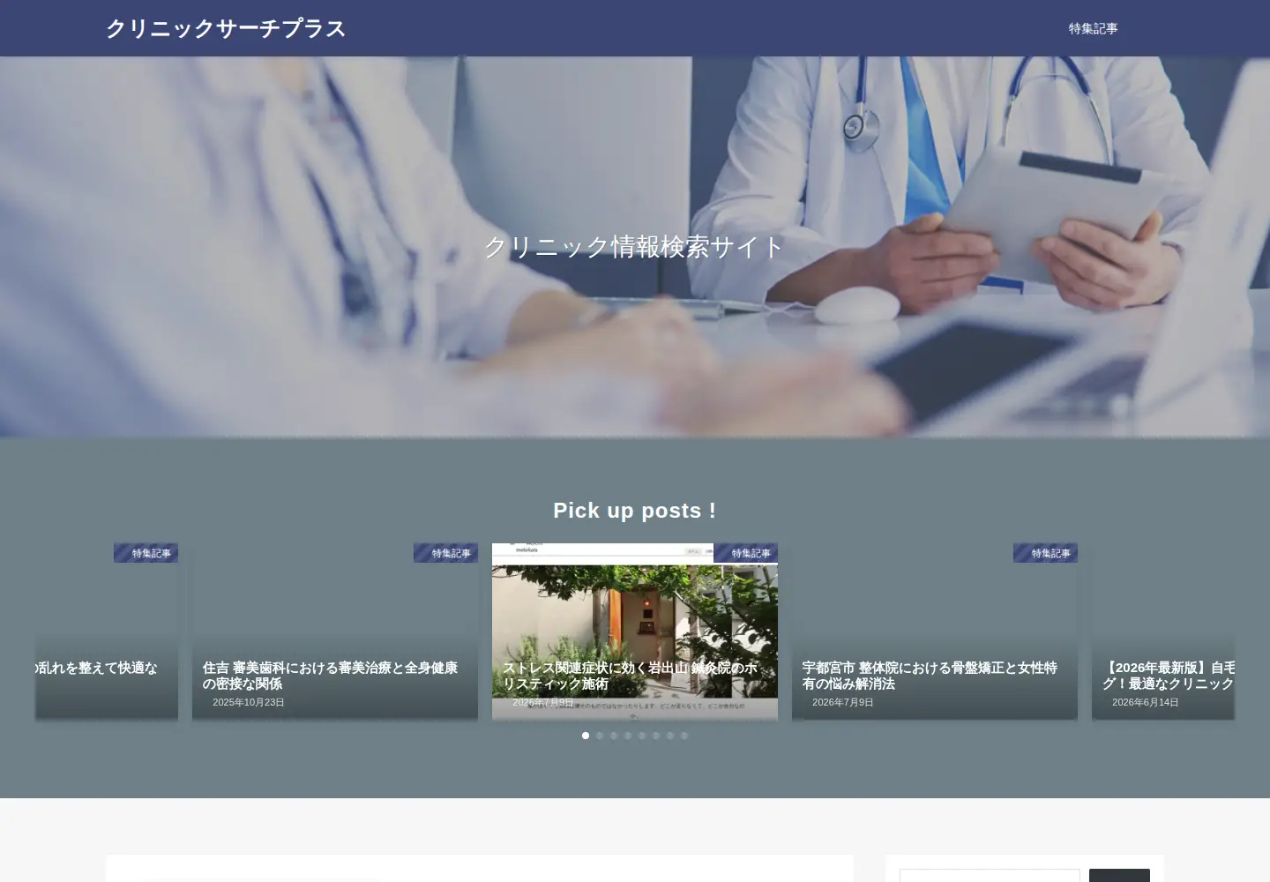Viewport: 1270px width, 882px height.
Task: Click the 特集記事 tag on the ストレス関連症状 card
Action: [746, 553]
